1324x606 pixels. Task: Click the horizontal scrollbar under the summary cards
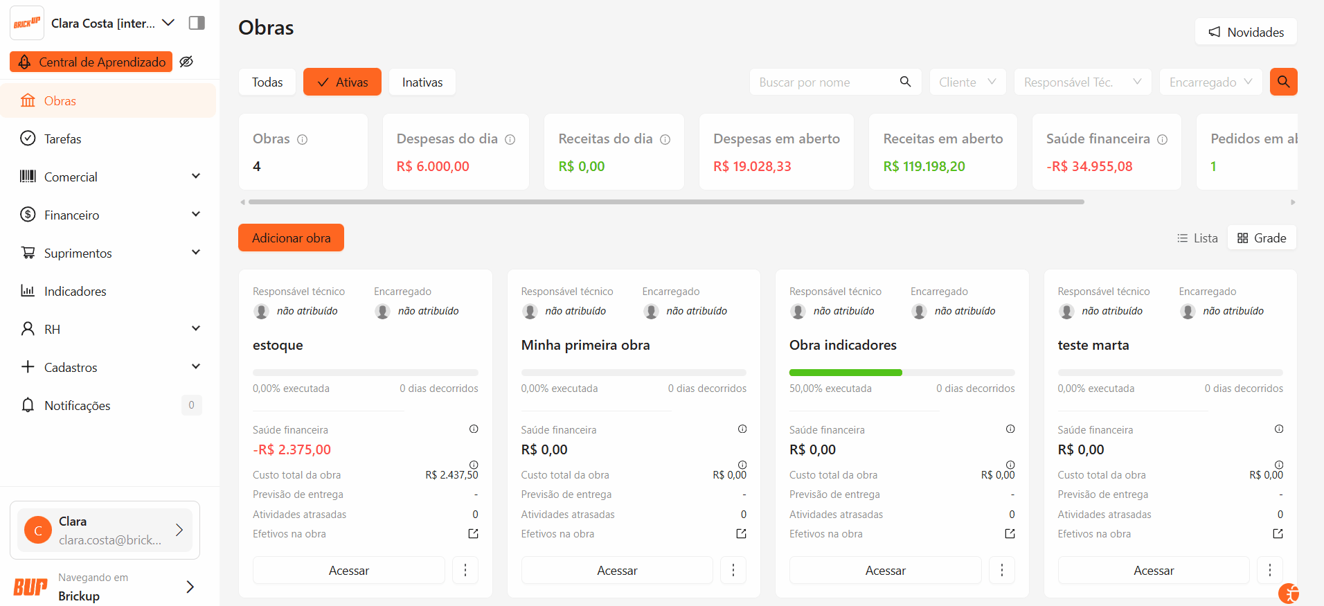[x=665, y=202]
